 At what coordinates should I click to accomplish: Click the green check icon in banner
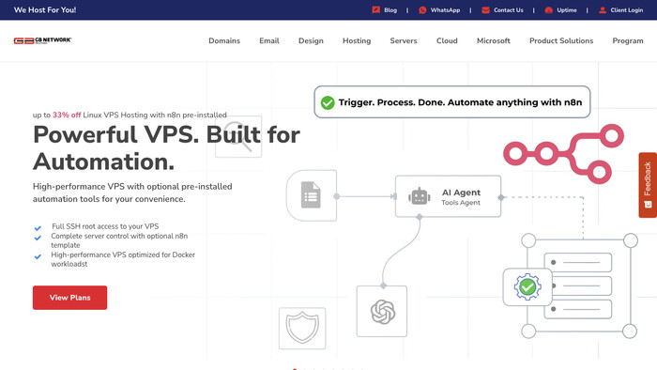(x=328, y=102)
